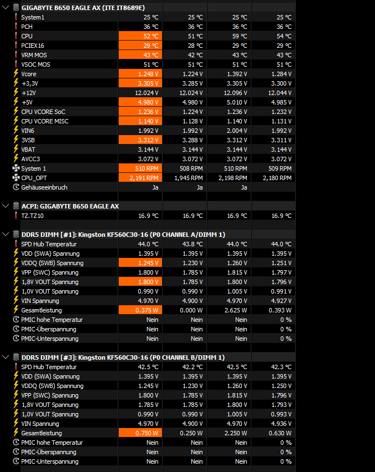
Task: Click Gesamtleistung maximum value 2.625 W
Action: coord(236,310)
